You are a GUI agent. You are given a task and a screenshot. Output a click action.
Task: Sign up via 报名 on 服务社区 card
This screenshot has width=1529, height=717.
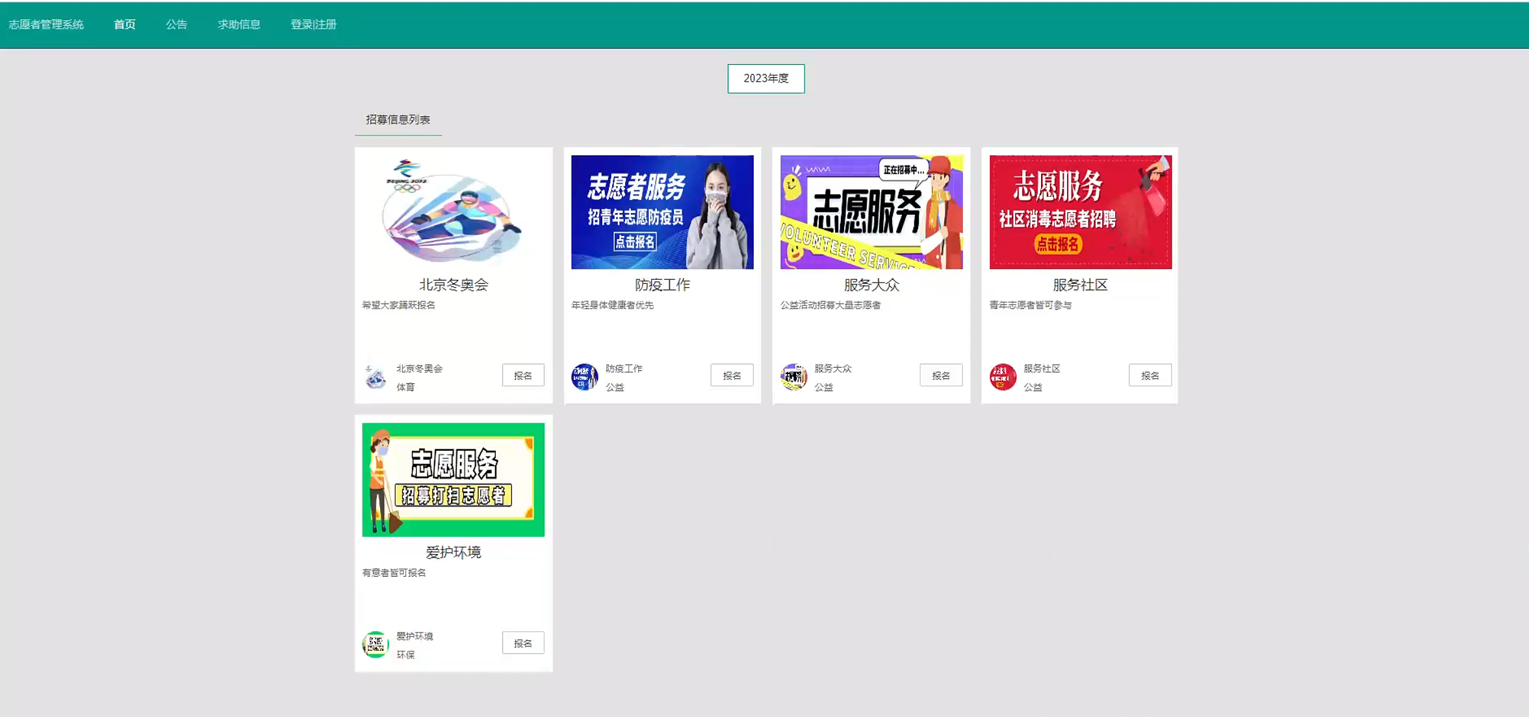coord(1150,375)
